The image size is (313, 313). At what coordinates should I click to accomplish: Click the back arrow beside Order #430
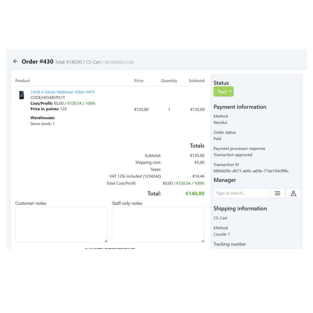click(x=15, y=61)
